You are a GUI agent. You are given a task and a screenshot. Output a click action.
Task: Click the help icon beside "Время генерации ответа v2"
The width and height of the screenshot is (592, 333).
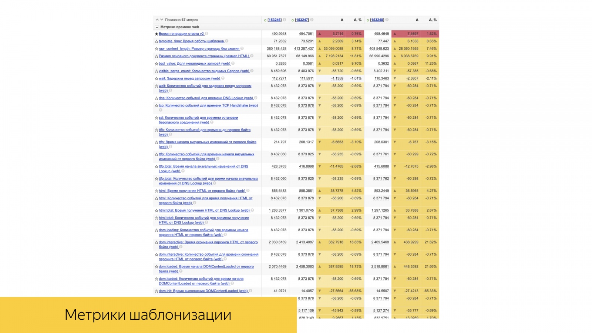point(207,34)
